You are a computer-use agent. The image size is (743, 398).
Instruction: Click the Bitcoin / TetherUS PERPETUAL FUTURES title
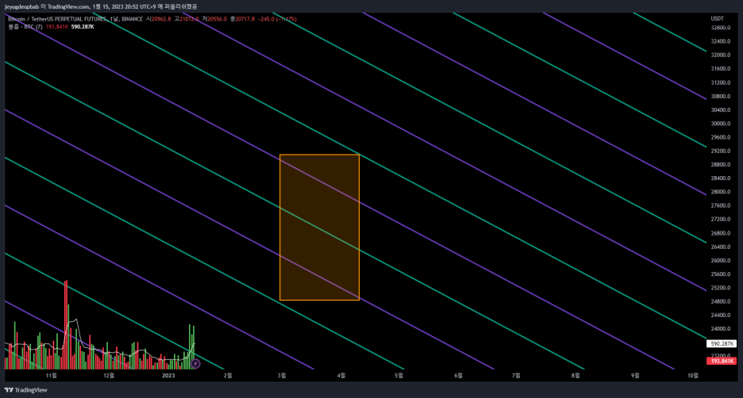[x=57, y=19]
